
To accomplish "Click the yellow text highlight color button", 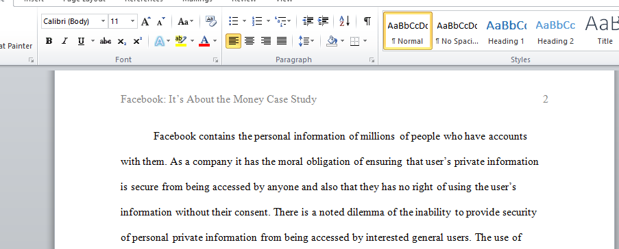I will (x=181, y=41).
